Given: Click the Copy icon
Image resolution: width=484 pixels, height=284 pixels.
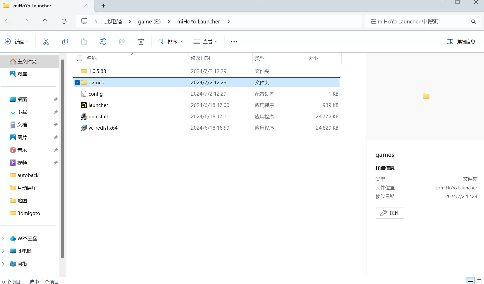Looking at the screenshot, I should pos(65,42).
